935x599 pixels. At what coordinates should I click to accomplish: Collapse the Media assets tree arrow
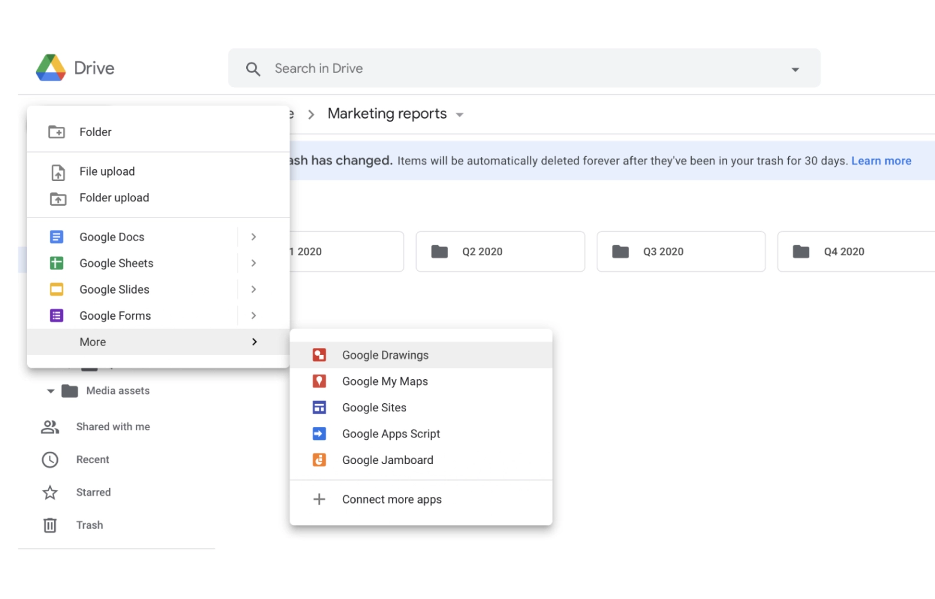tap(51, 391)
